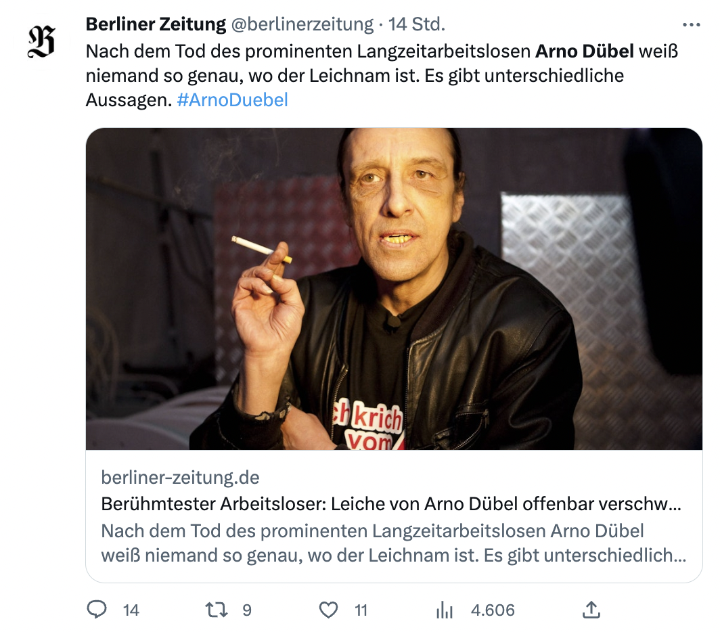Click the Berliner Zeitung display name
The width and height of the screenshot is (720, 632).
[x=156, y=25]
